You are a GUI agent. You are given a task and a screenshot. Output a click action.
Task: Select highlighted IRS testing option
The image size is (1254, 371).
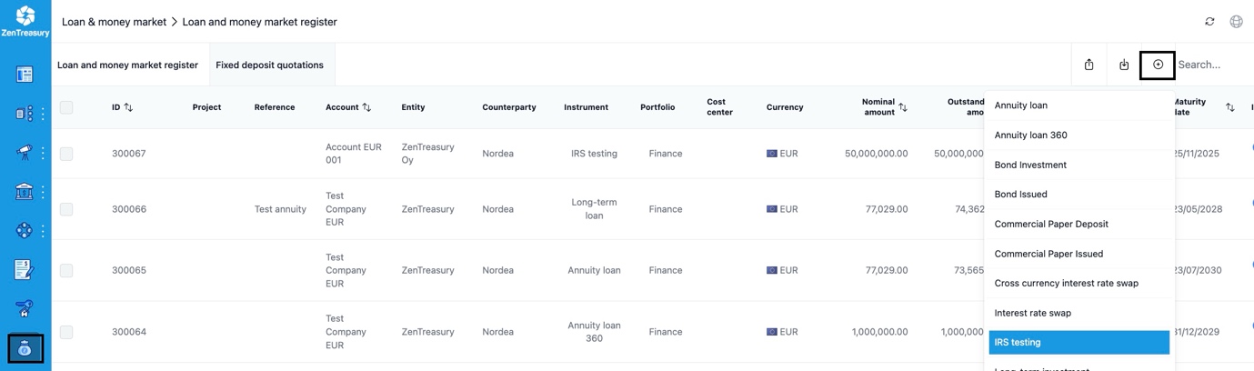pyautogui.click(x=1079, y=342)
